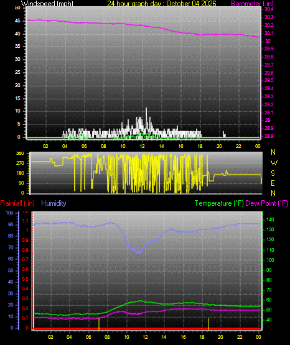Click the humidity curve's lowest dip
The width and height of the screenshot is (290, 345).
[x=138, y=252]
